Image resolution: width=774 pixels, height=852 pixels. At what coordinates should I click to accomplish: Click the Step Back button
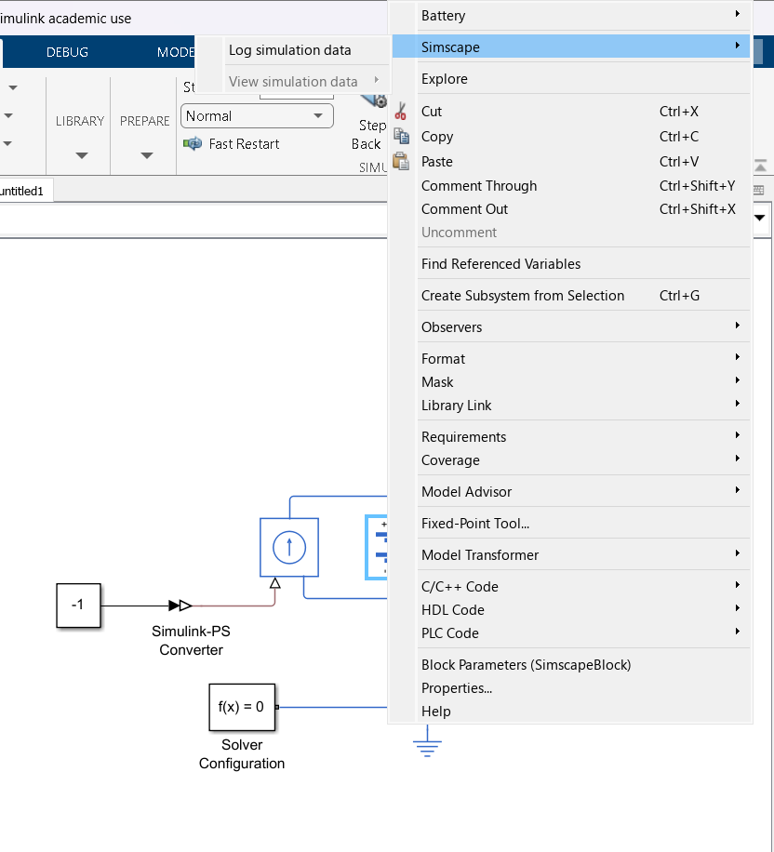tap(369, 125)
